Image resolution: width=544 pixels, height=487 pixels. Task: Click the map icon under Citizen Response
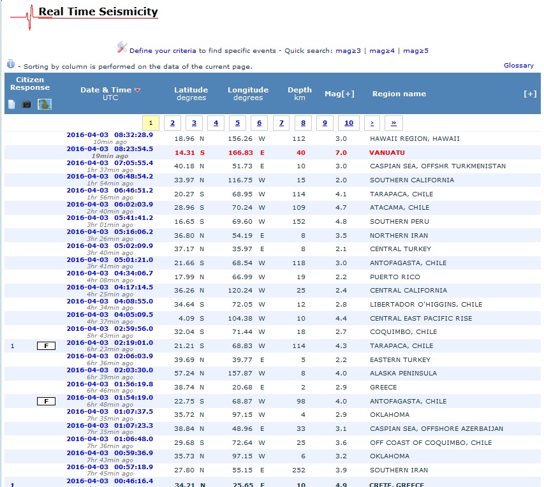(x=45, y=104)
